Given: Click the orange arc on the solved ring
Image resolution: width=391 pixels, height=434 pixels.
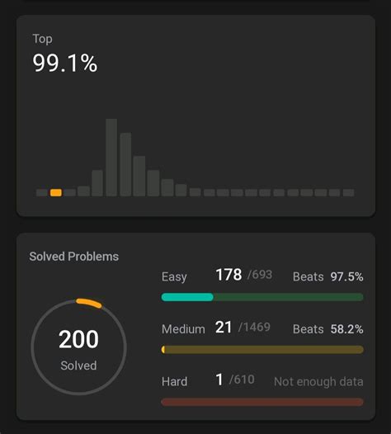Looking at the screenshot, I should 89,303.
